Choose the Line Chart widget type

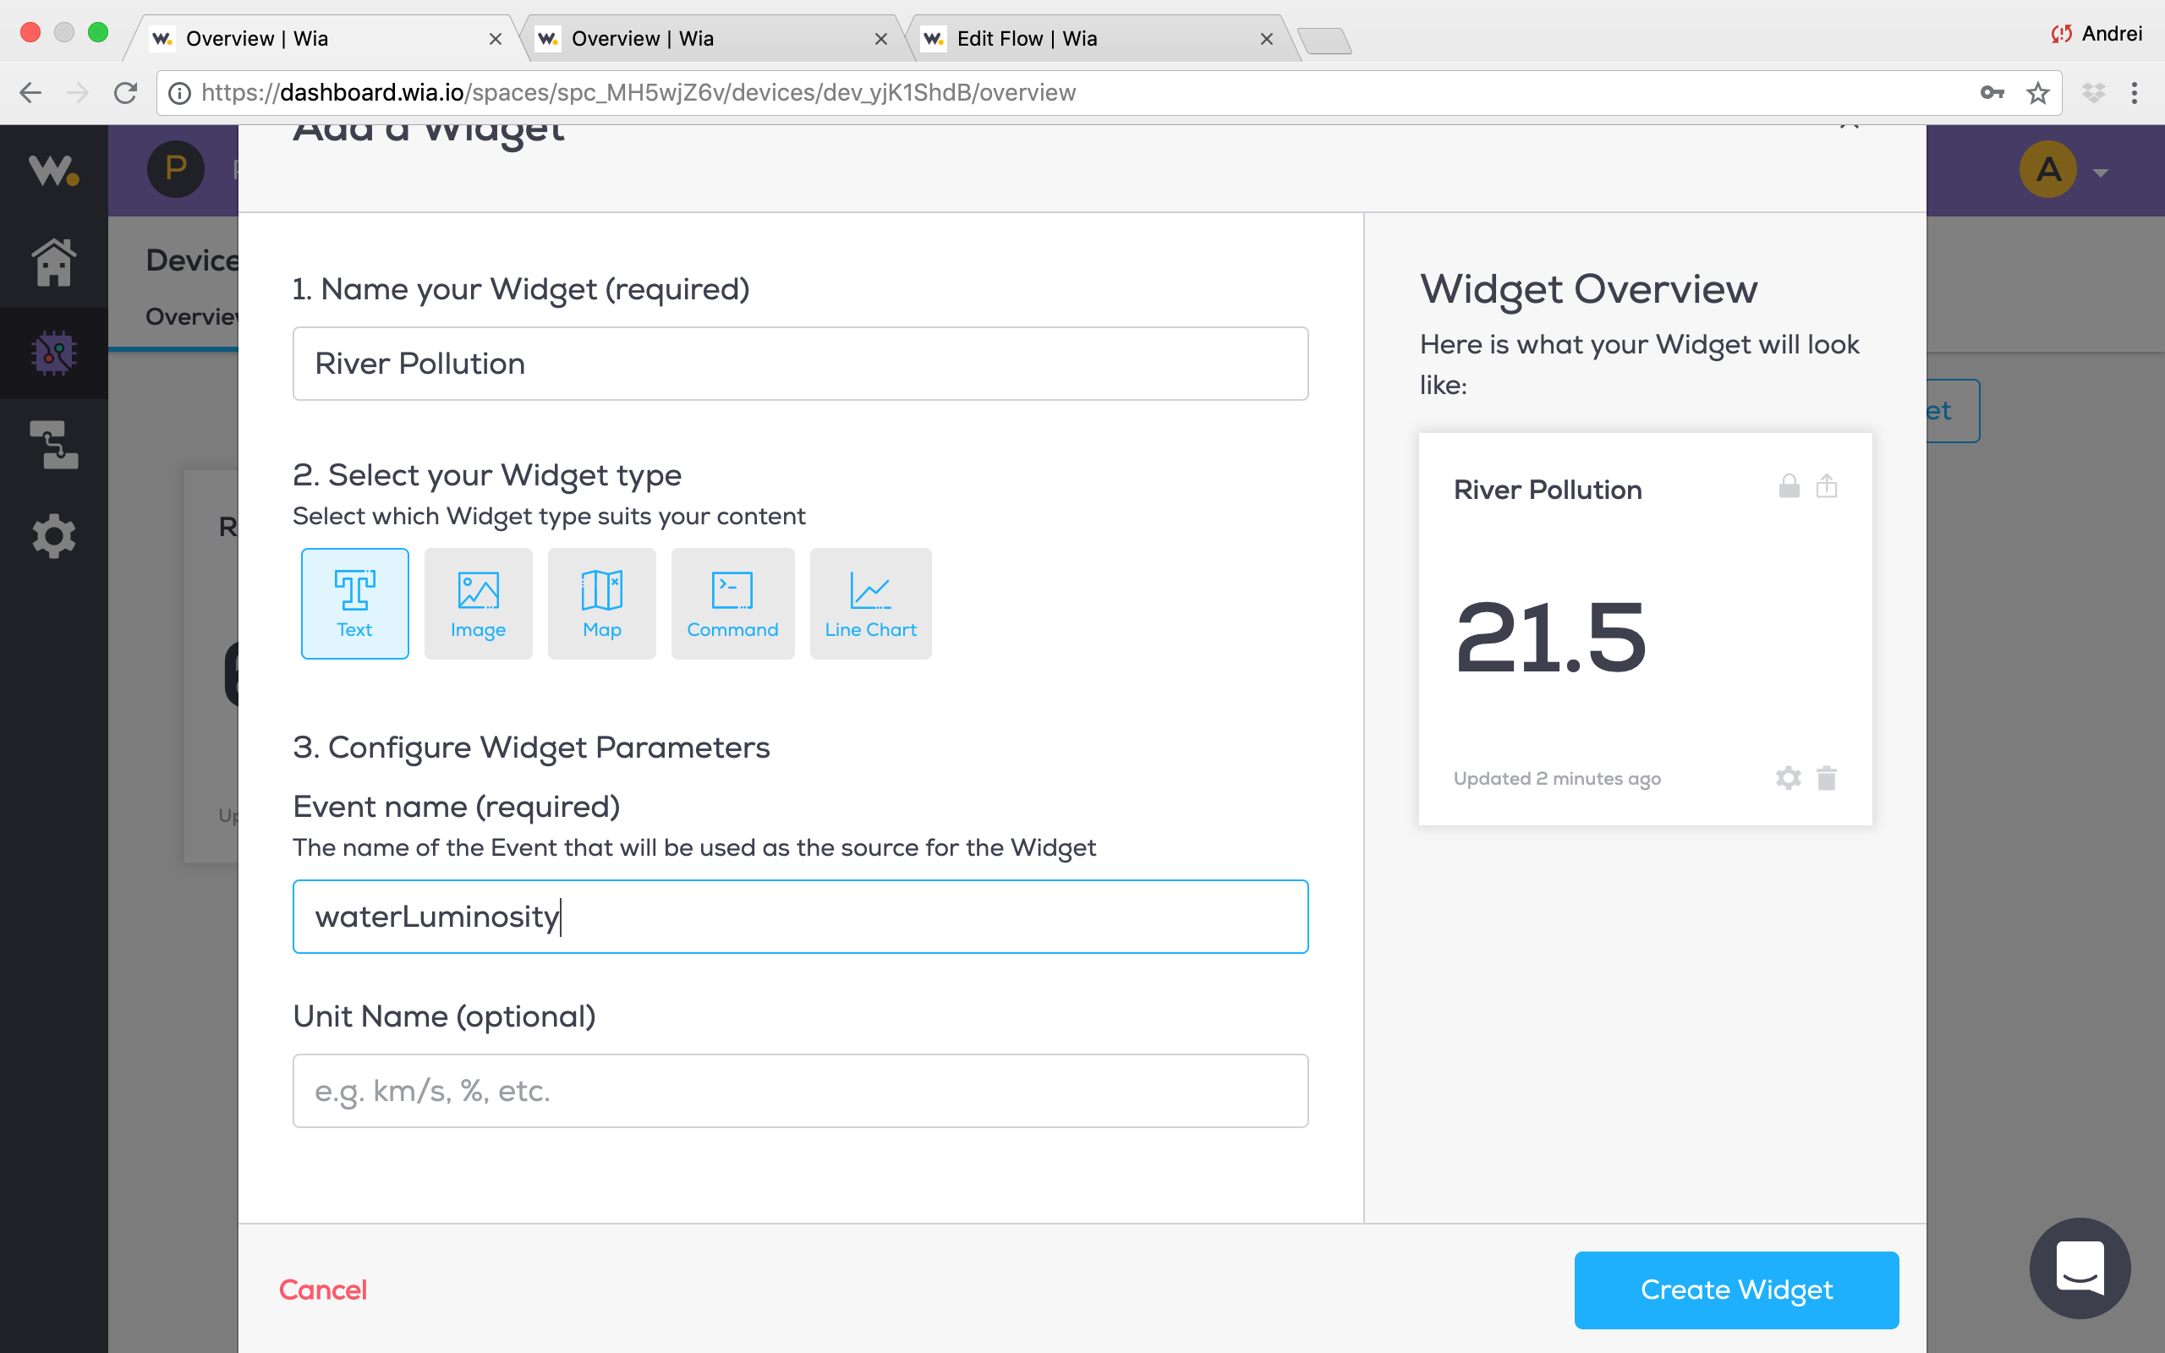(869, 604)
